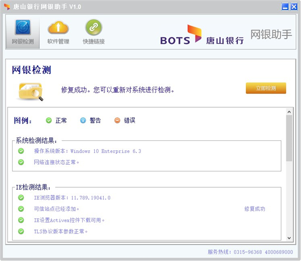Click the green 正常 legend icon
Screen dimensions: 301x261
pyautogui.click(x=49, y=120)
